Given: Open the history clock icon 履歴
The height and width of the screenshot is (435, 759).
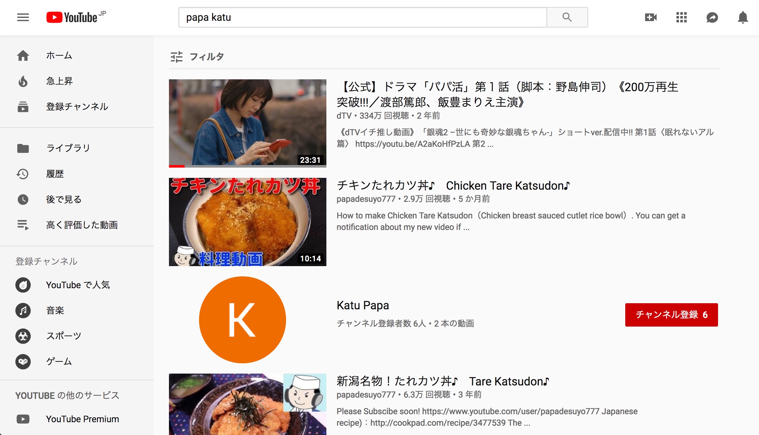Looking at the screenshot, I should [x=23, y=174].
